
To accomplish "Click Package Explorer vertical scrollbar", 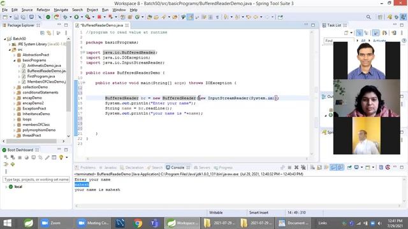I will click(68, 87).
